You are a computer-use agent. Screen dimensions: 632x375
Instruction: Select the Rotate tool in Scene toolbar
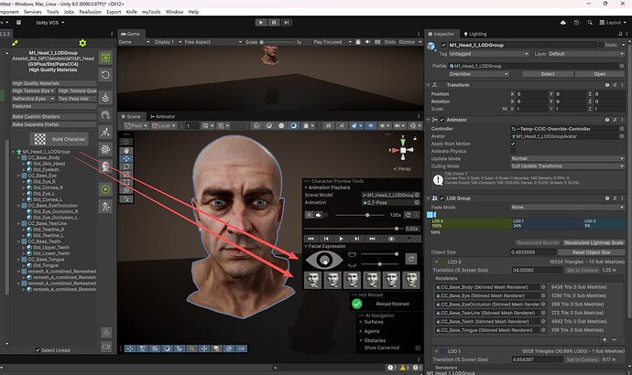pos(126,166)
